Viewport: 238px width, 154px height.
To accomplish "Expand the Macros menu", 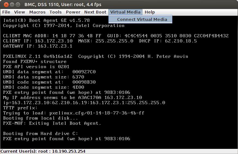I will point(37,12).
